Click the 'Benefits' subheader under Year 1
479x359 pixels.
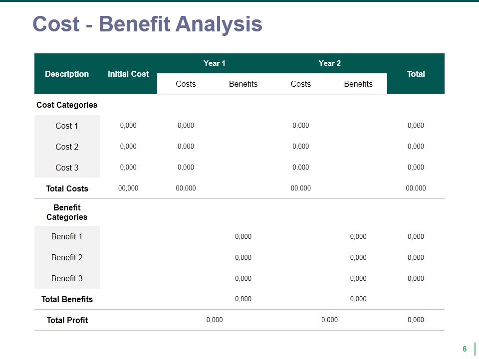tap(243, 84)
